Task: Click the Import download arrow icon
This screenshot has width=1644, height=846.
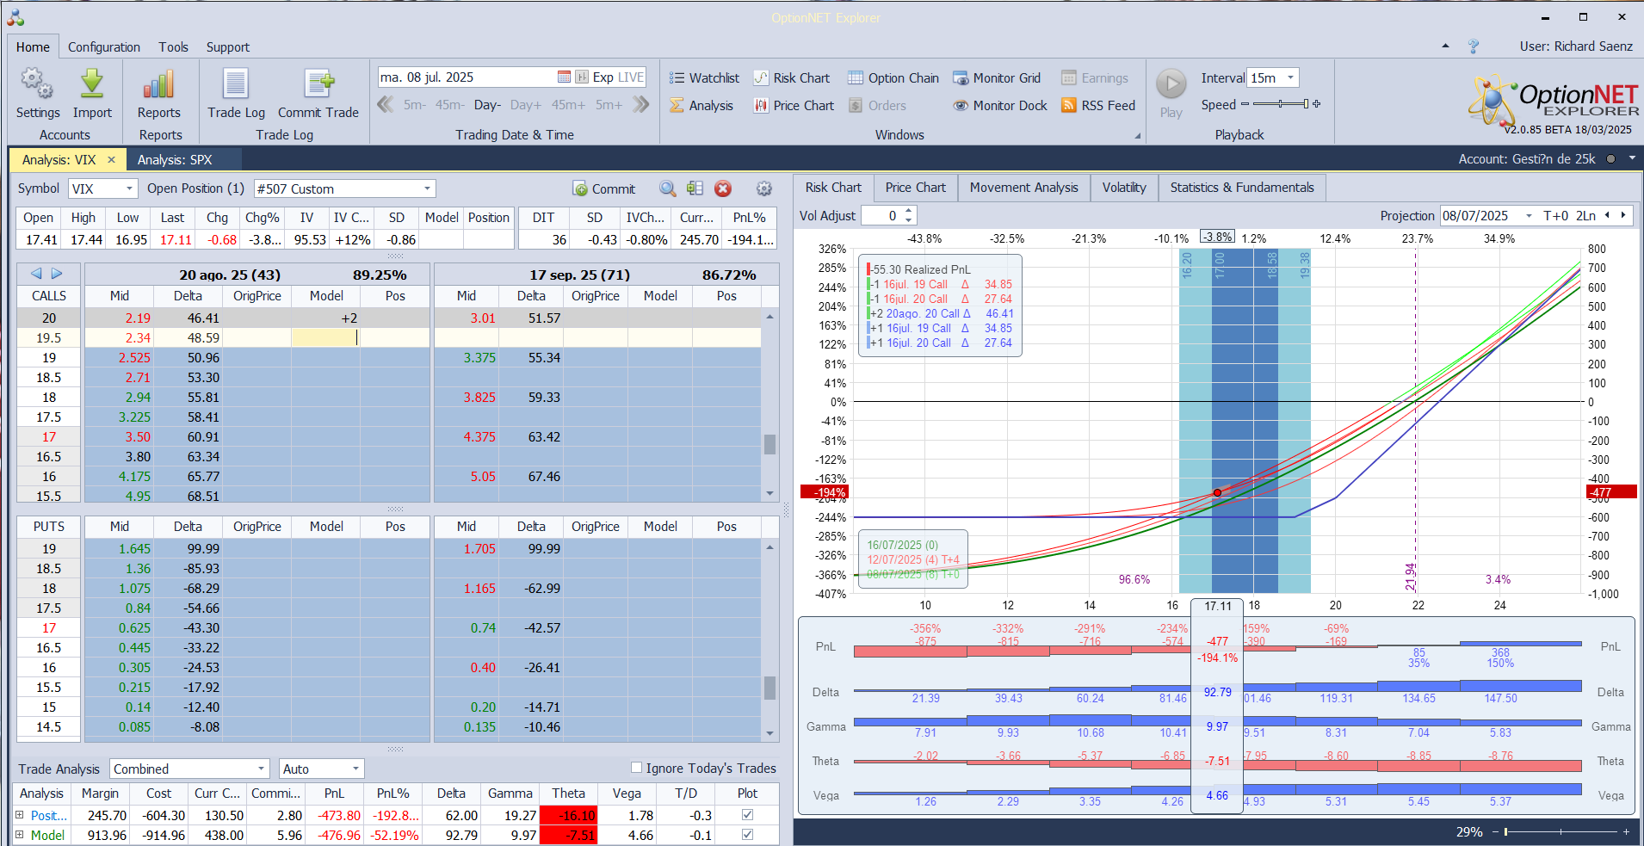Action: point(92,84)
